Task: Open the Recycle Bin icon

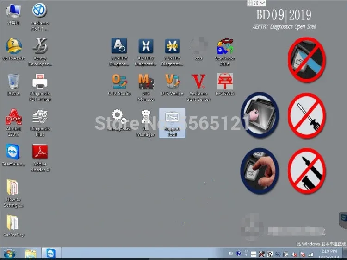Action: 13,85
